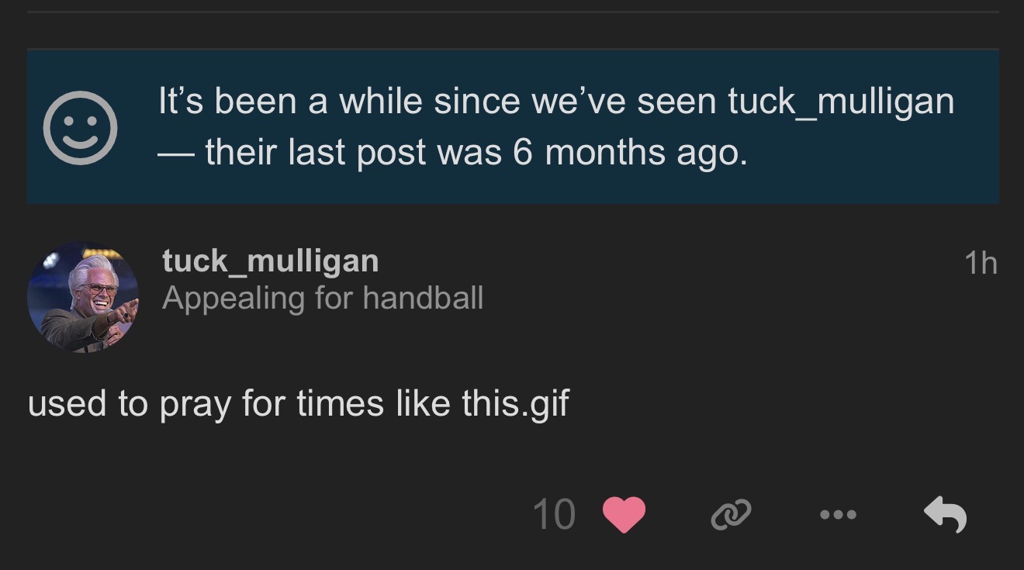Click the 'Appealing for handball' user title
The image size is (1024, 570).
(322, 298)
